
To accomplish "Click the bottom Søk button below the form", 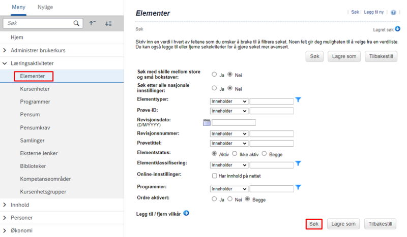I will (314, 224).
